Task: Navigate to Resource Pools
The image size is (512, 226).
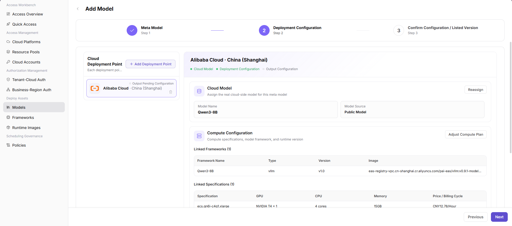Action: 34,52
